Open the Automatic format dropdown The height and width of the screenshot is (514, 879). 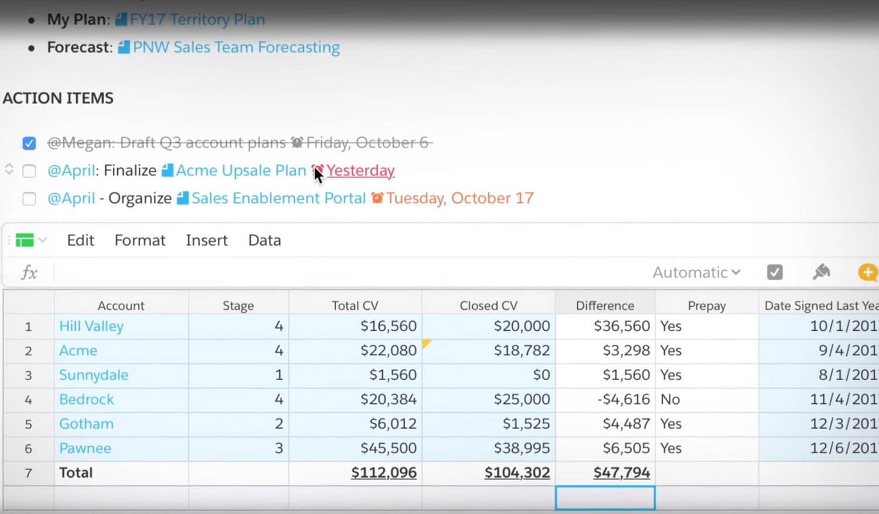pyautogui.click(x=696, y=272)
